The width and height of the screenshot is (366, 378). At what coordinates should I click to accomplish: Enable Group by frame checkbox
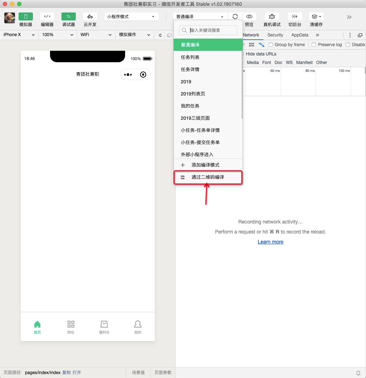pyautogui.click(x=271, y=45)
